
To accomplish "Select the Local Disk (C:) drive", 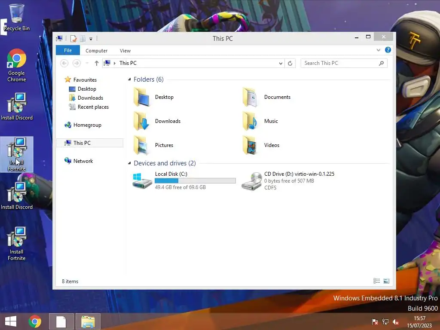I will 184,181.
